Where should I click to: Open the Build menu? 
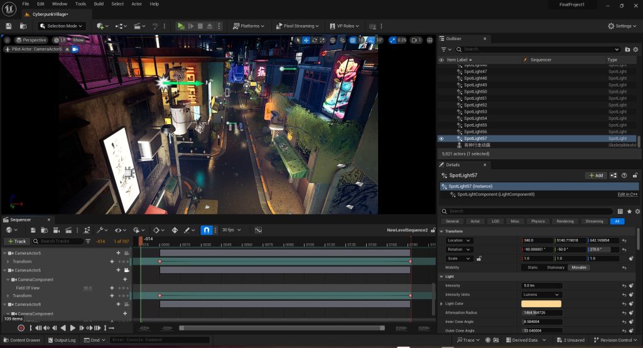99,4
